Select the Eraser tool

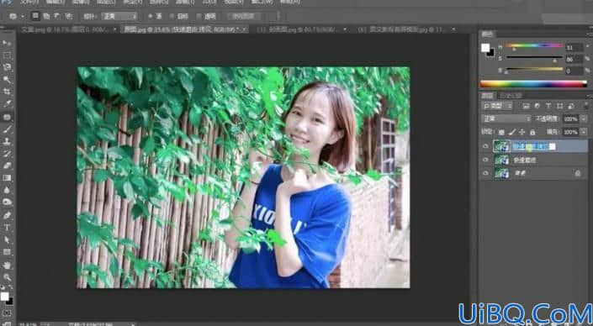(x=7, y=166)
